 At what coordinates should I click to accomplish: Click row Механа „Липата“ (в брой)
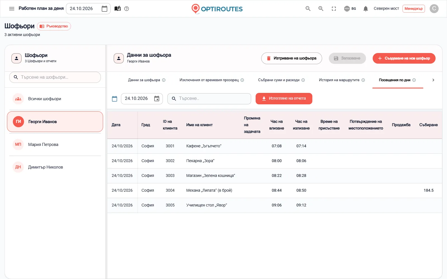[274, 191]
